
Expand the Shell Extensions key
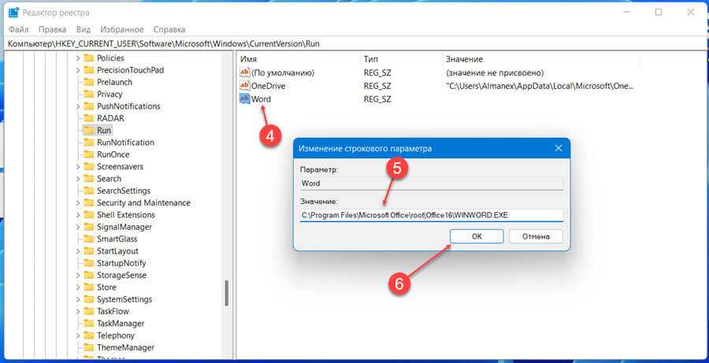pos(78,215)
